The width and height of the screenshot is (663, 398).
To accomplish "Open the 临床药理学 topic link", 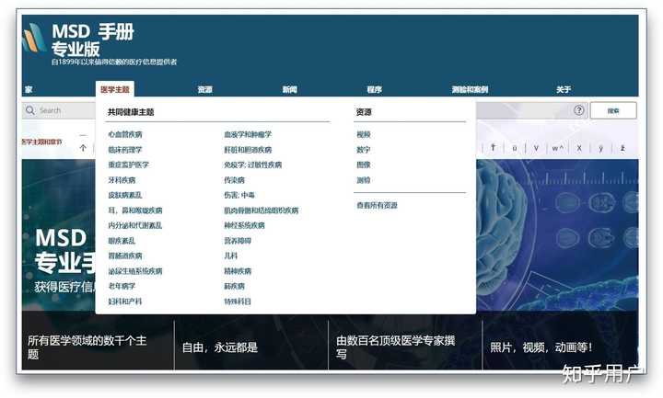I will coord(125,150).
